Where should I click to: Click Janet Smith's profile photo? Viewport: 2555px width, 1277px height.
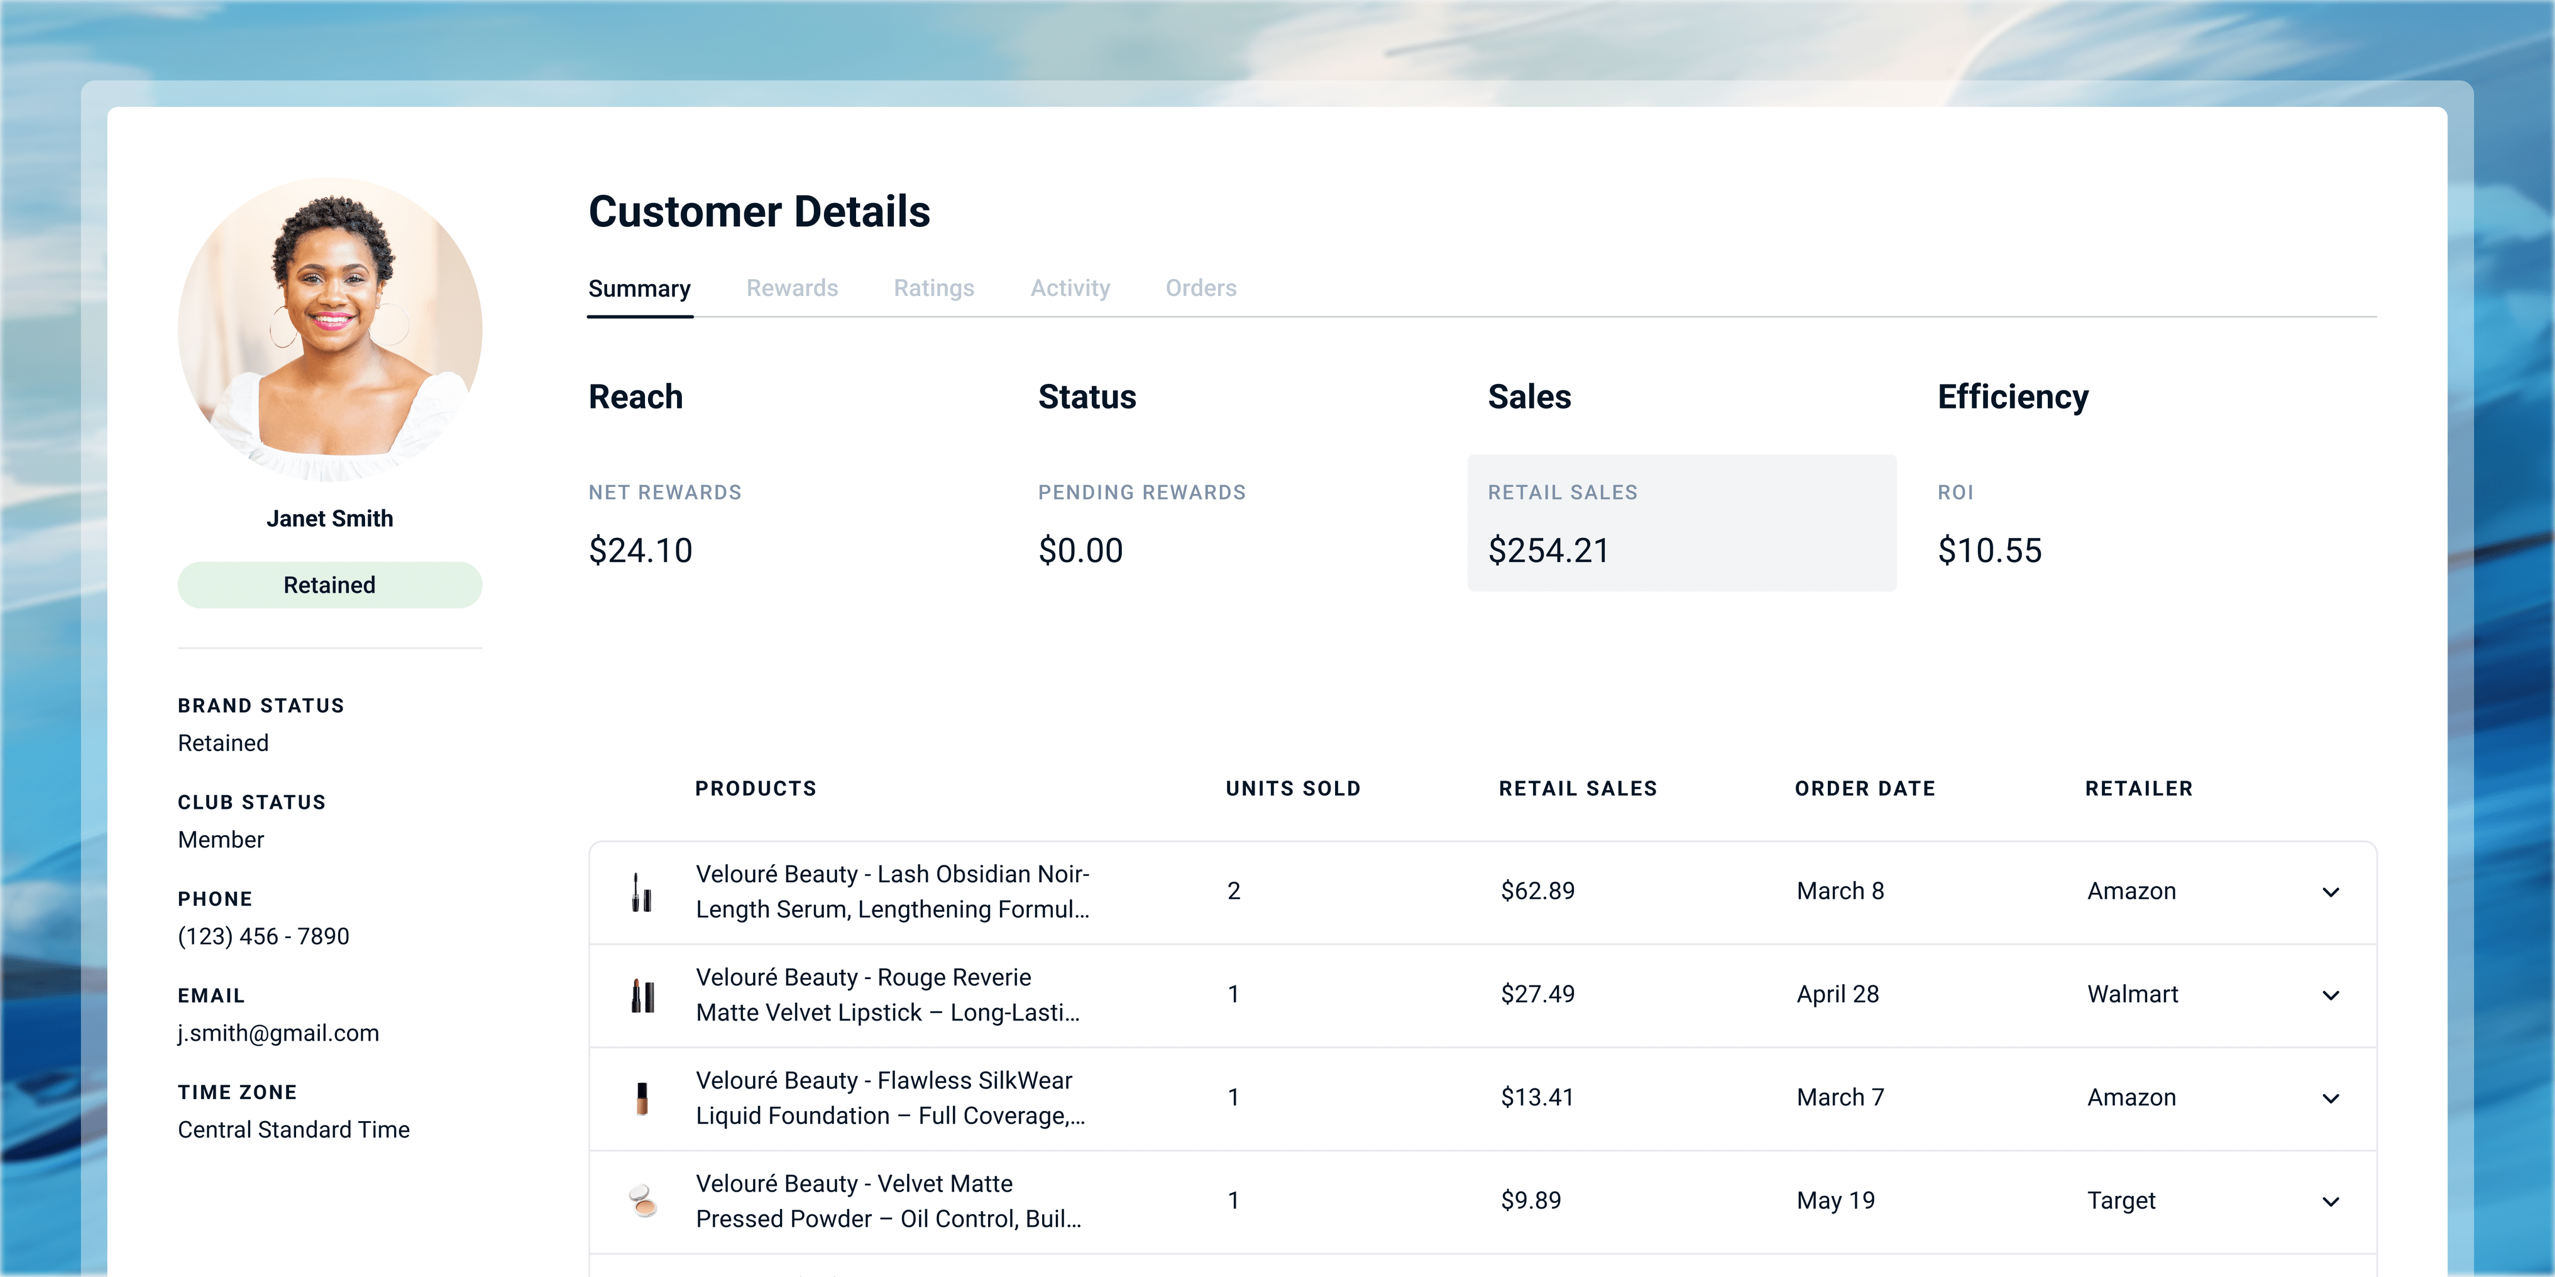coord(330,330)
